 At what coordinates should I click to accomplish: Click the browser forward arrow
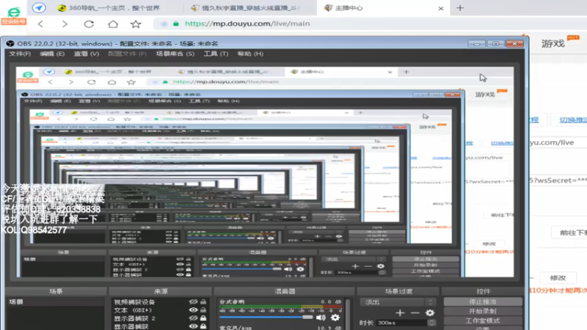65,24
